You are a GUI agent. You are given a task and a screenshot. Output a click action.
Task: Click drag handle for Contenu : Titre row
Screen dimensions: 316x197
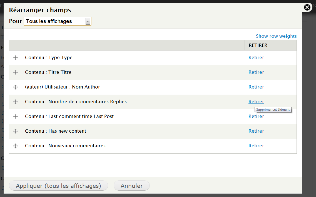tap(16, 72)
